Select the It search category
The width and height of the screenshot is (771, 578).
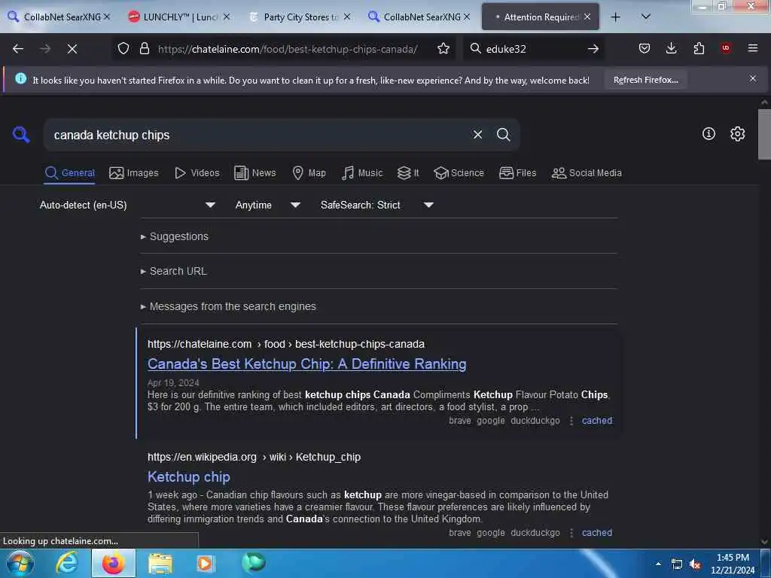click(408, 173)
